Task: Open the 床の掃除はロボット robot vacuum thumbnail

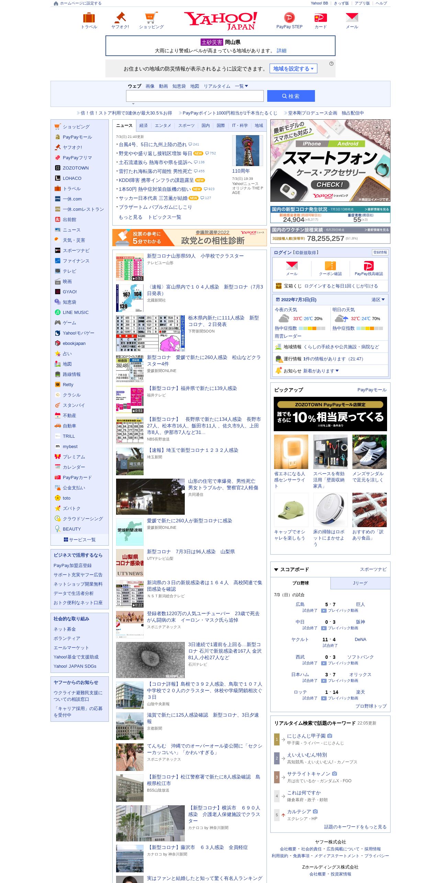Action: pyautogui.click(x=330, y=510)
